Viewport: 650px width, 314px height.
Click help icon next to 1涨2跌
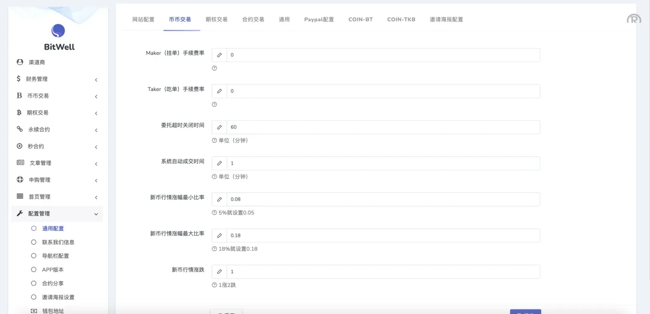[x=215, y=285]
